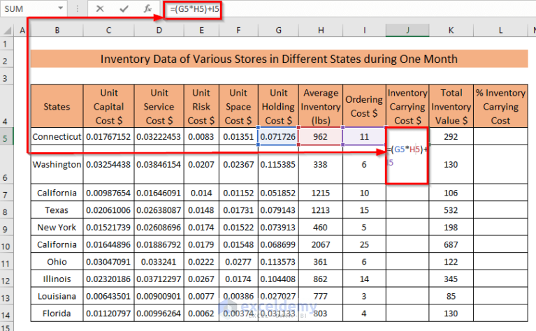This screenshot has height=331, width=536.
Task: Click the cell with value 0.01731
Action: 238,209
